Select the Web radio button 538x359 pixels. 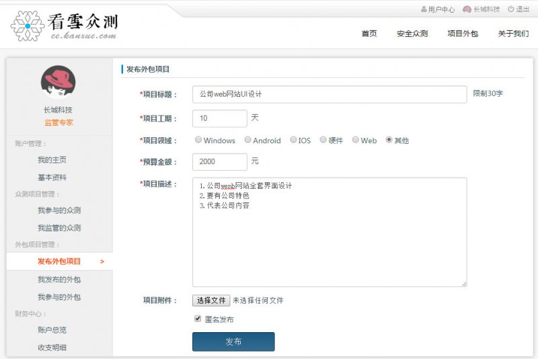coord(356,140)
